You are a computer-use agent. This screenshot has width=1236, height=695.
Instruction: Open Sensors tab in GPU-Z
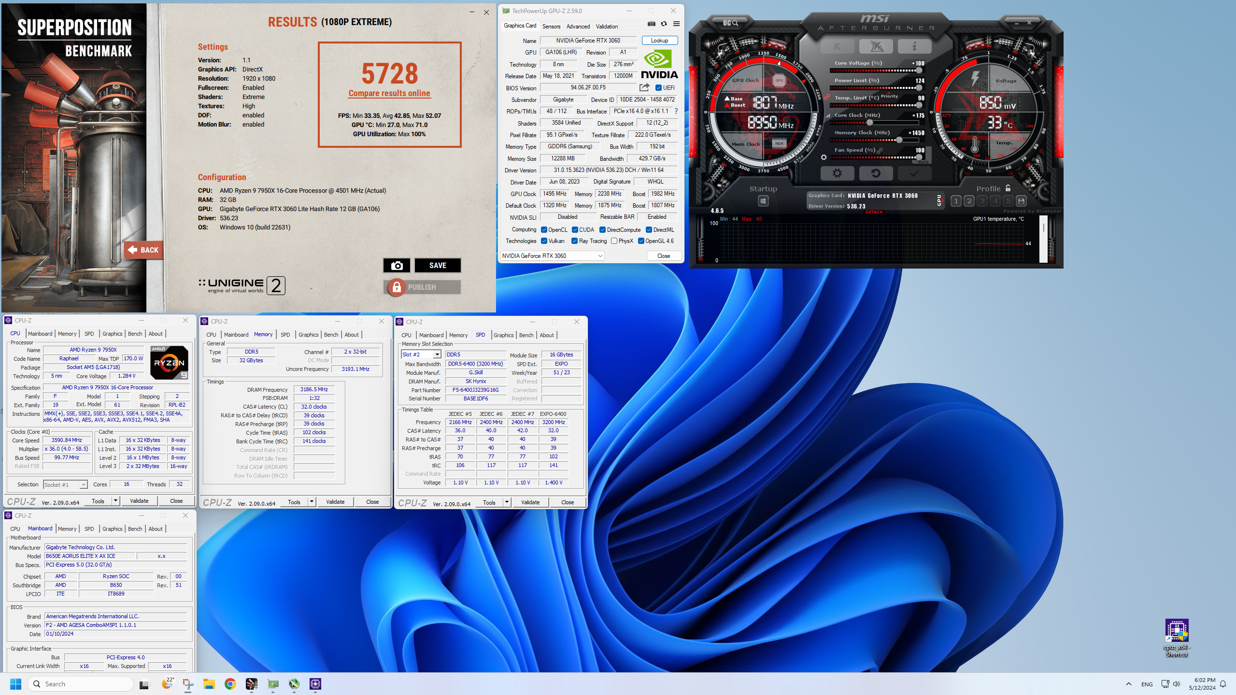551,26
